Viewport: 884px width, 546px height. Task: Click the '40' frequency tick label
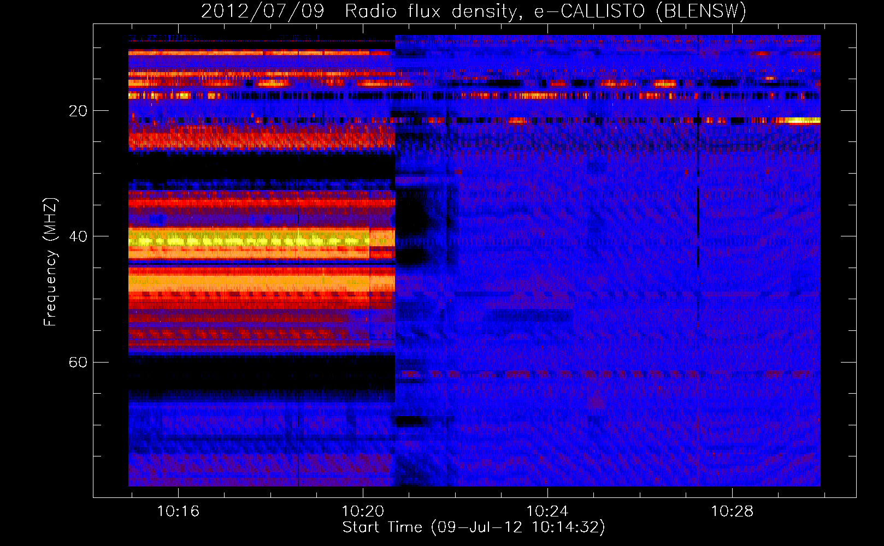(x=78, y=236)
